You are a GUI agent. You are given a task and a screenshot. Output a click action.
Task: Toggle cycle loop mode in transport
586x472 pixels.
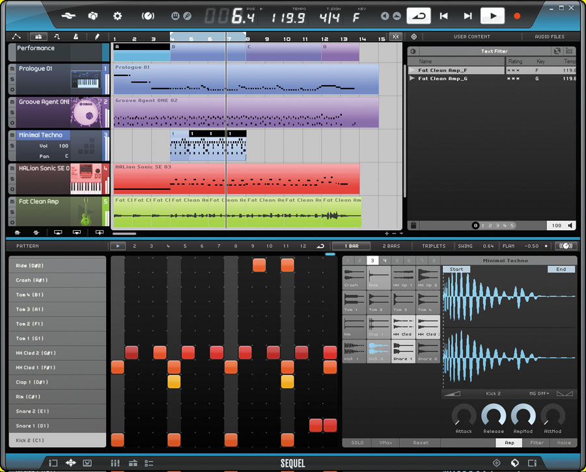(419, 16)
